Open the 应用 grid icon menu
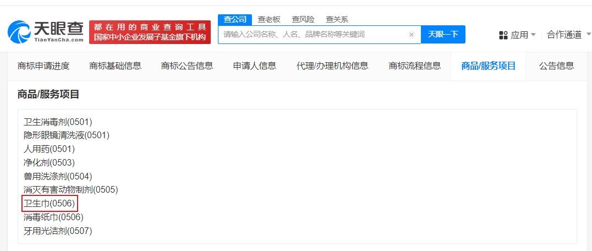 [x=503, y=35]
